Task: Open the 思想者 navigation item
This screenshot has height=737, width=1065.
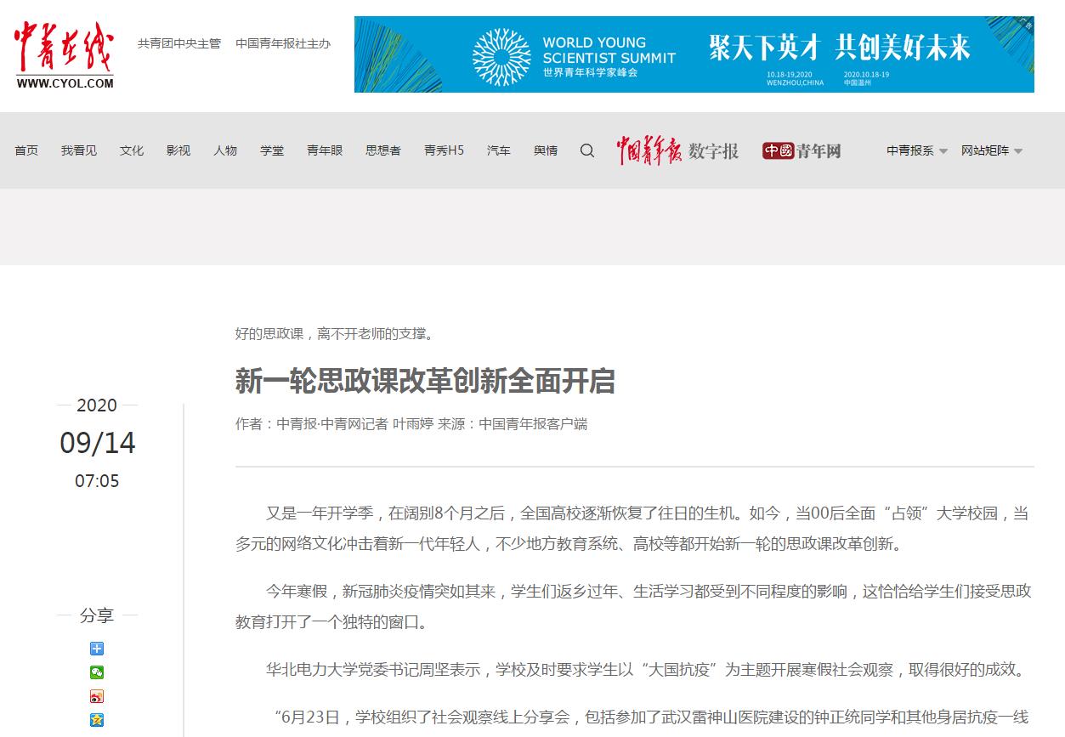Action: click(383, 150)
